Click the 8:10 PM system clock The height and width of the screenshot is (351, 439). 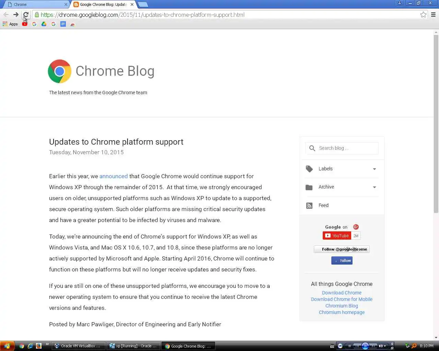click(x=426, y=346)
